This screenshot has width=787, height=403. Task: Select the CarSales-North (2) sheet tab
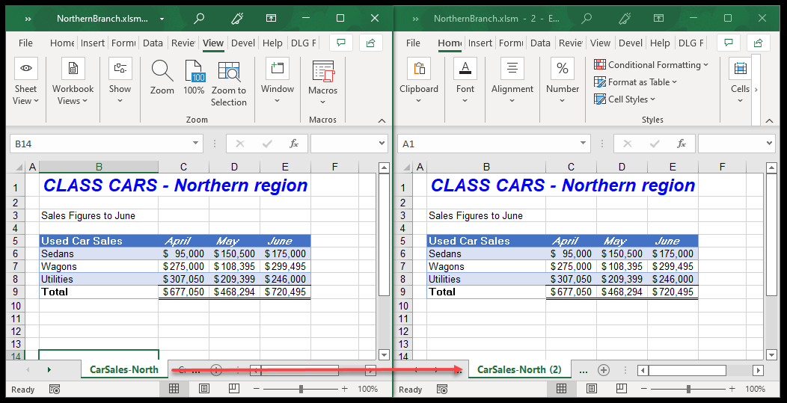(519, 369)
